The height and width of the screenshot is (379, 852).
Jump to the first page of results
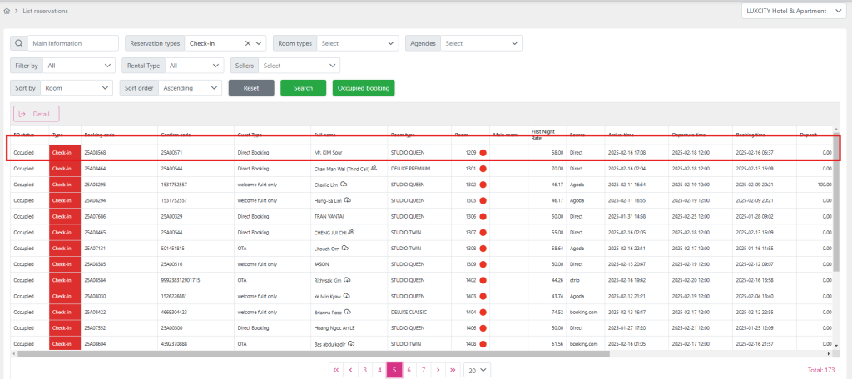pyautogui.click(x=336, y=369)
